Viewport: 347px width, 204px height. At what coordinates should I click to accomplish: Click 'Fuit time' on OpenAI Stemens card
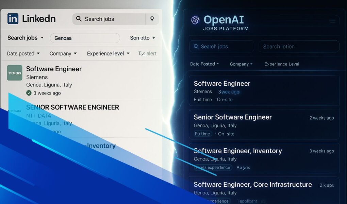(x=203, y=100)
